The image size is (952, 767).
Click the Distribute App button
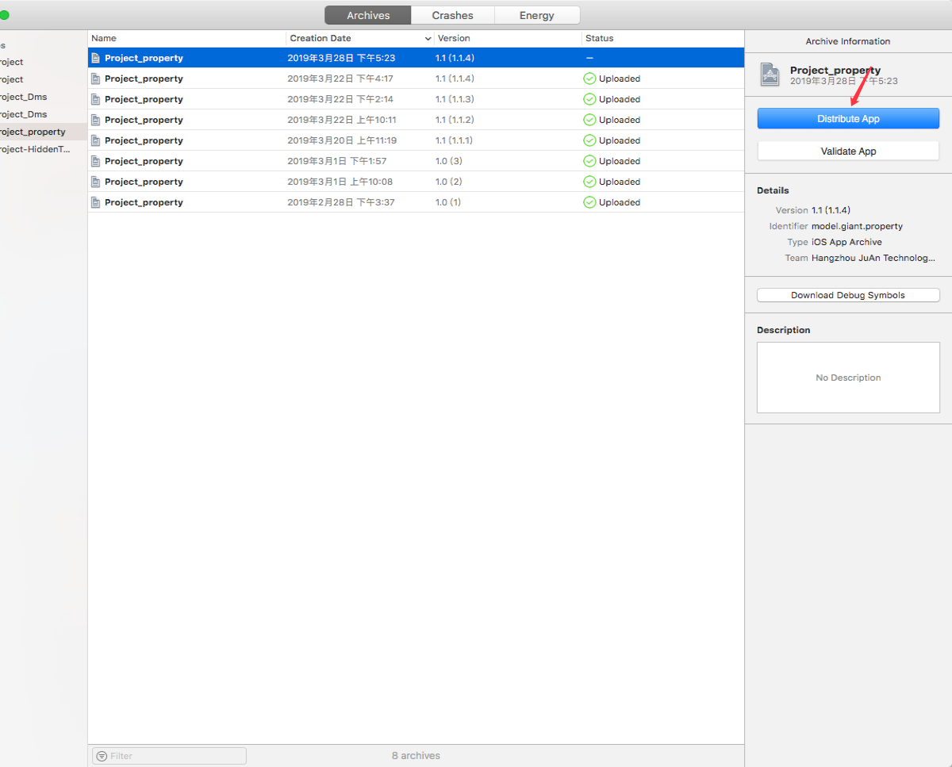pyautogui.click(x=848, y=119)
